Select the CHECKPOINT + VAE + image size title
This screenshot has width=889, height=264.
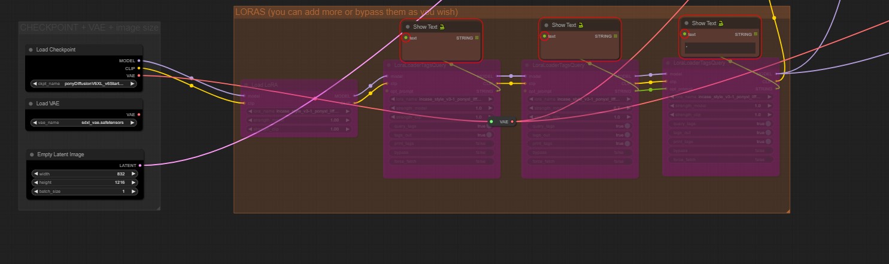tap(89, 28)
